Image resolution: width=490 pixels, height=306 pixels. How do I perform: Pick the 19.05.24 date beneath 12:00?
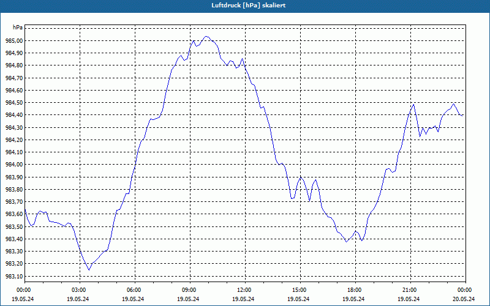243,299
